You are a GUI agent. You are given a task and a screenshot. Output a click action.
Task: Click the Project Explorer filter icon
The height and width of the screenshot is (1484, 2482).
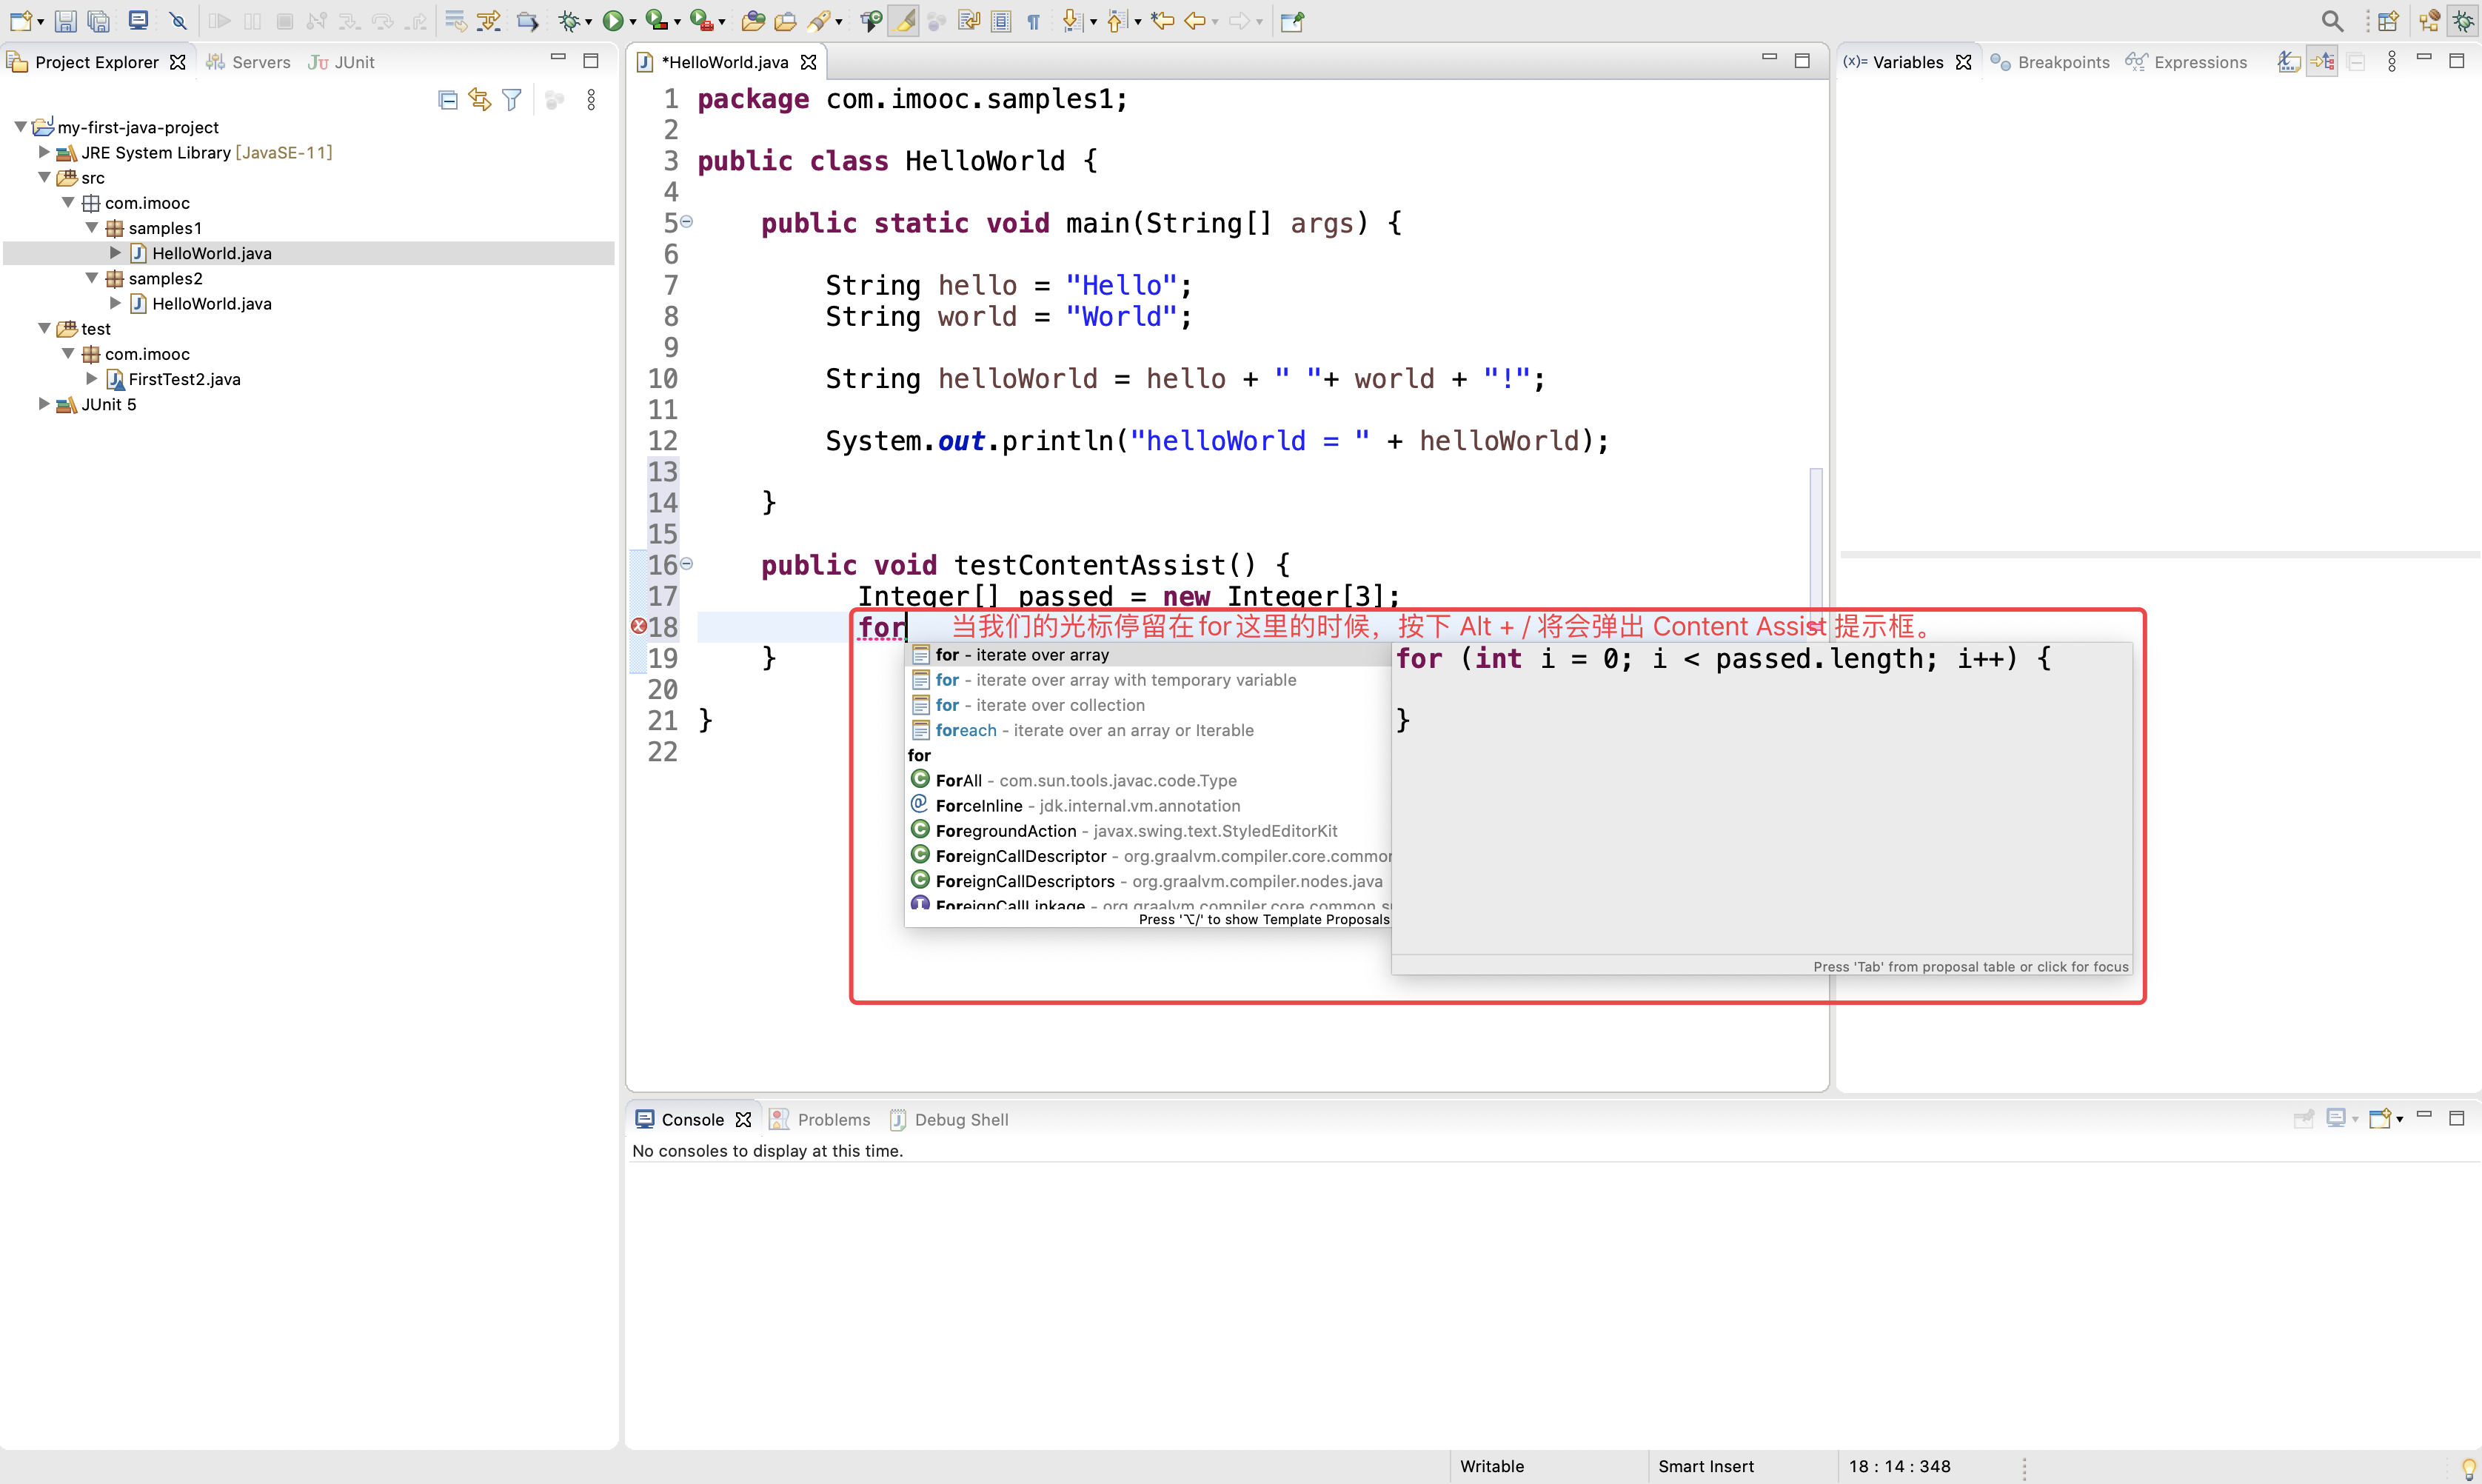pos(512,99)
